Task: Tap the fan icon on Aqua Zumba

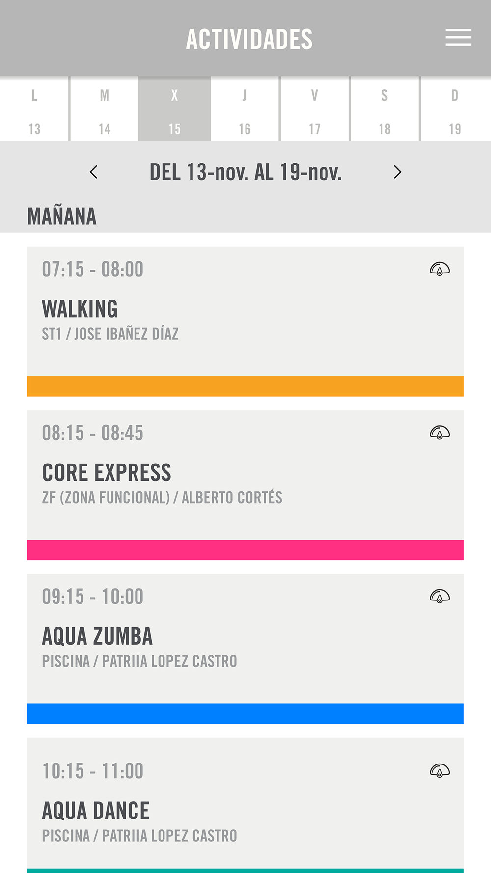Action: 439,596
